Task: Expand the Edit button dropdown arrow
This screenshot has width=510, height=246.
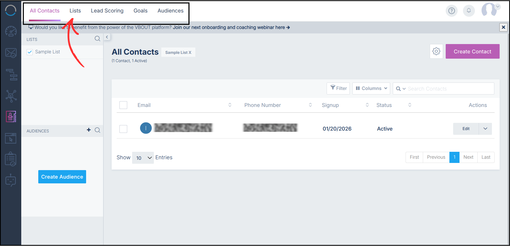Action: (485, 129)
